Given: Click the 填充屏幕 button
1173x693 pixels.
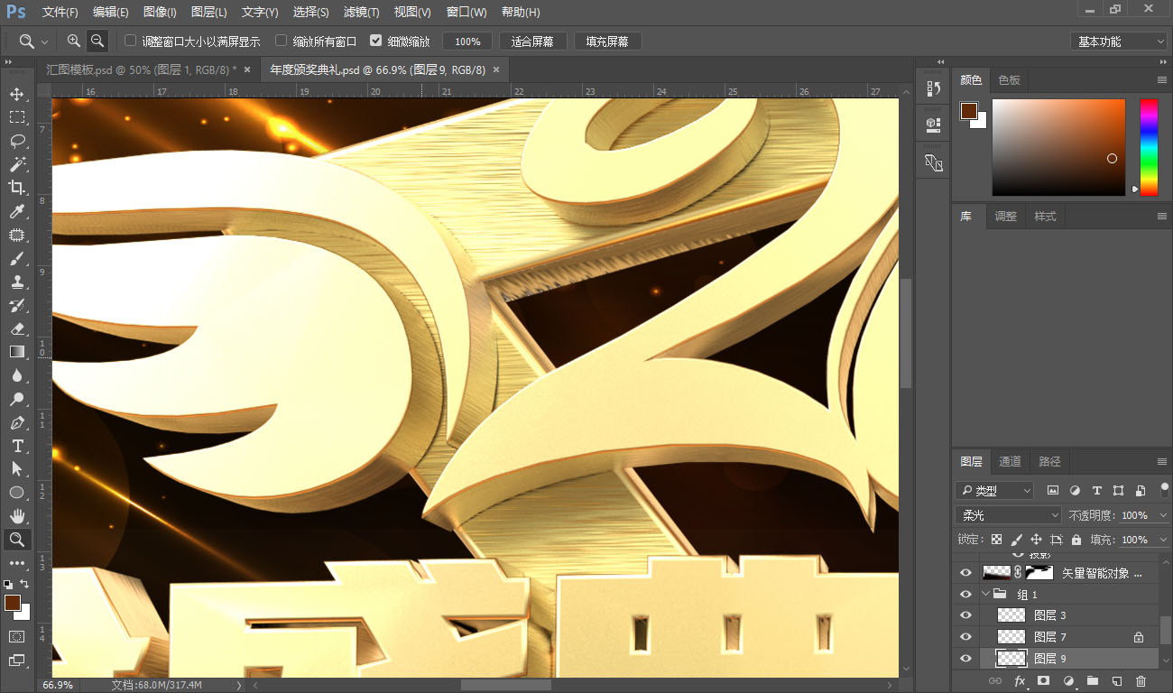Looking at the screenshot, I should click(x=607, y=42).
